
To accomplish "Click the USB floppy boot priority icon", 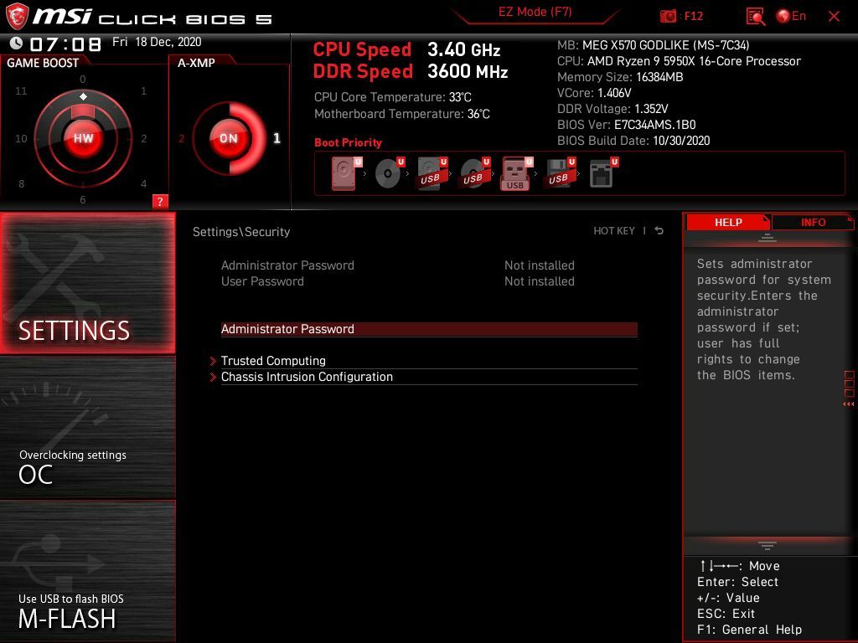I will [559, 172].
